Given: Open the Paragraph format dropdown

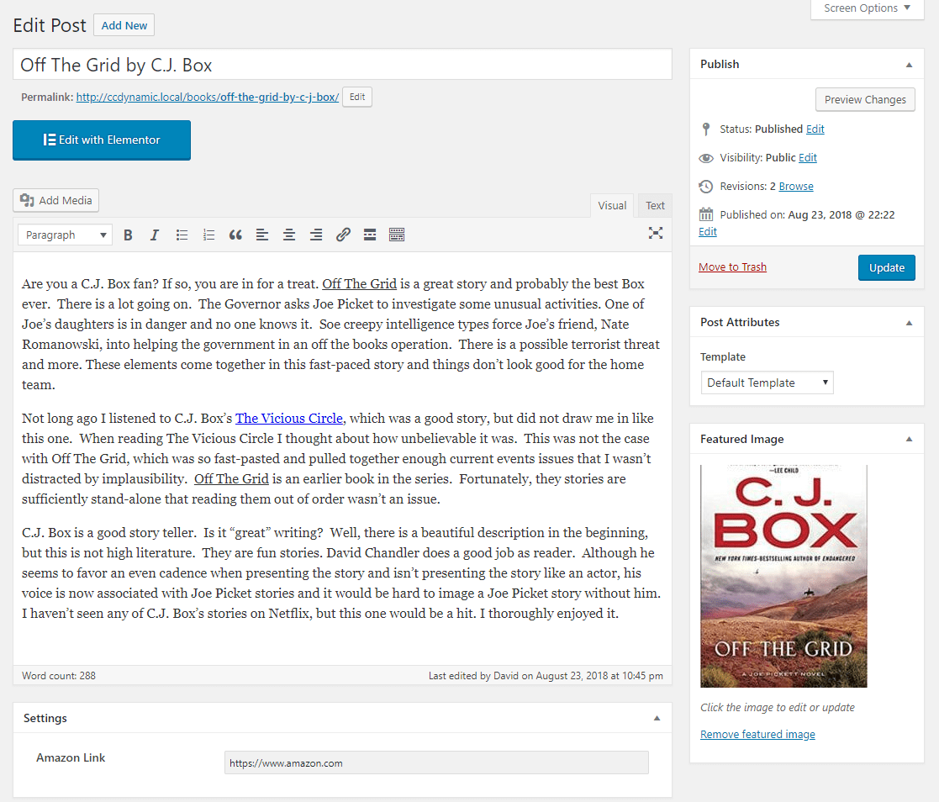Looking at the screenshot, I should [64, 235].
